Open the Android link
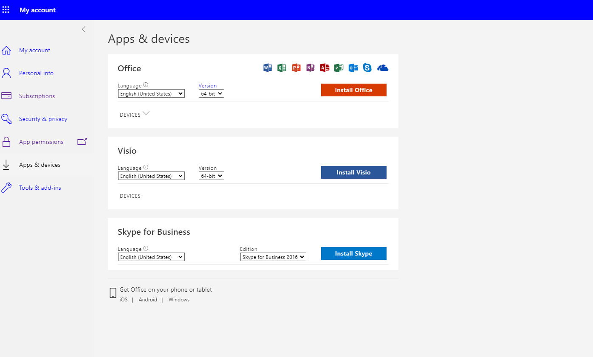Viewport: 593px width, 357px height. tap(148, 300)
